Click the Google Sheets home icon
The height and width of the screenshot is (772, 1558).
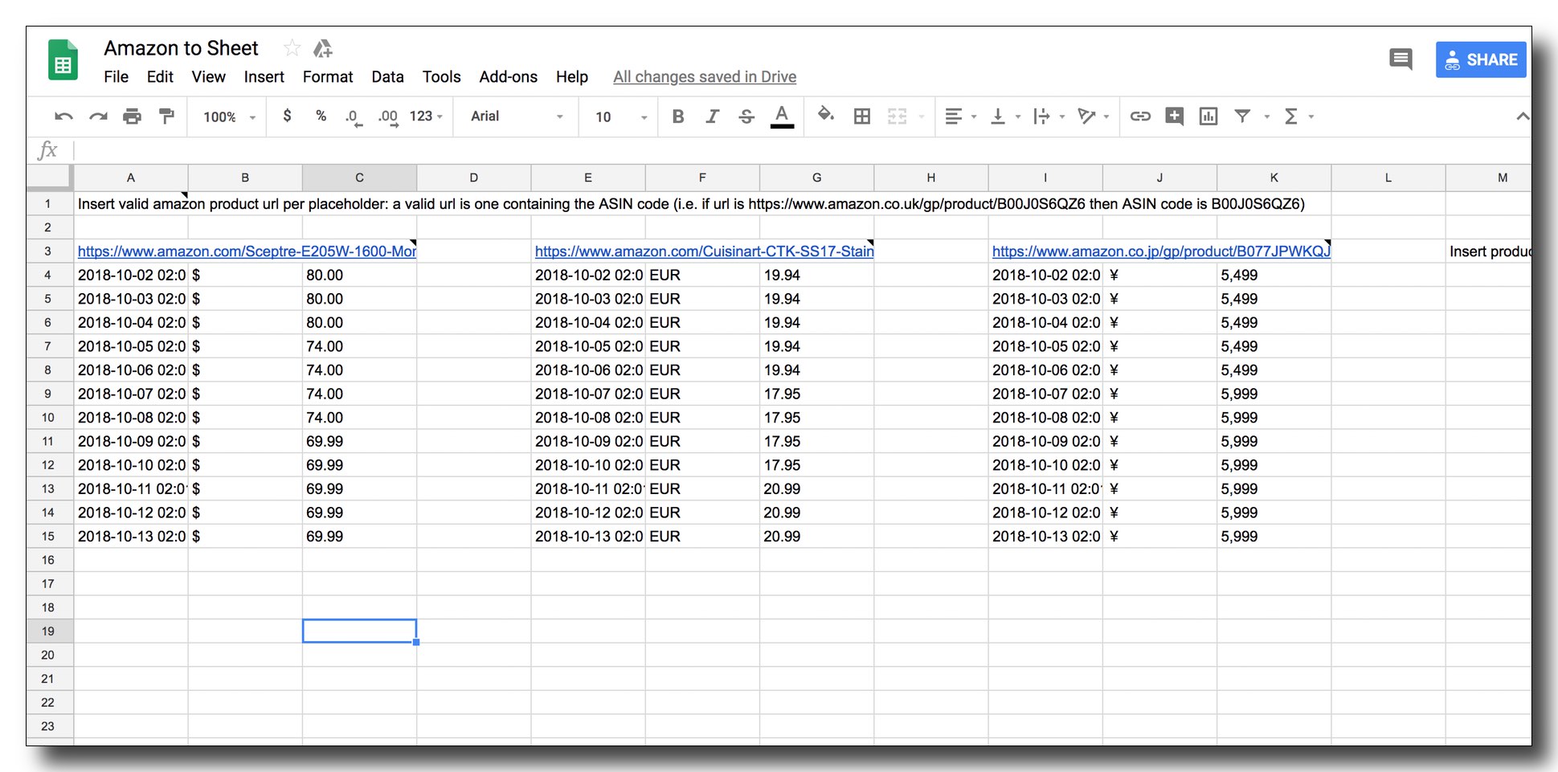(x=63, y=60)
